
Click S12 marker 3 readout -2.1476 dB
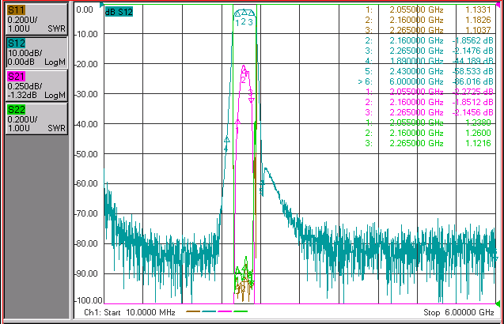click(x=472, y=51)
